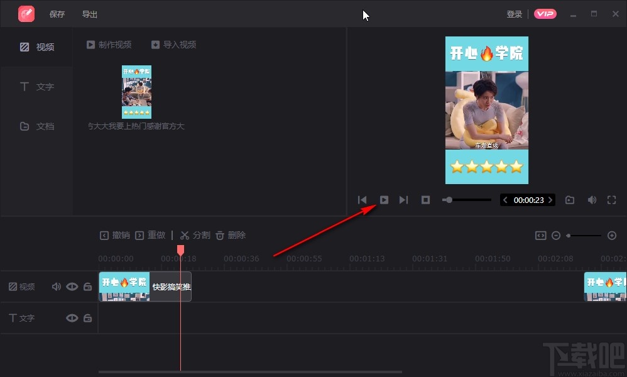Image resolution: width=627 pixels, height=377 pixels.
Task: Open the 导出 (Export) menu
Action: point(90,14)
